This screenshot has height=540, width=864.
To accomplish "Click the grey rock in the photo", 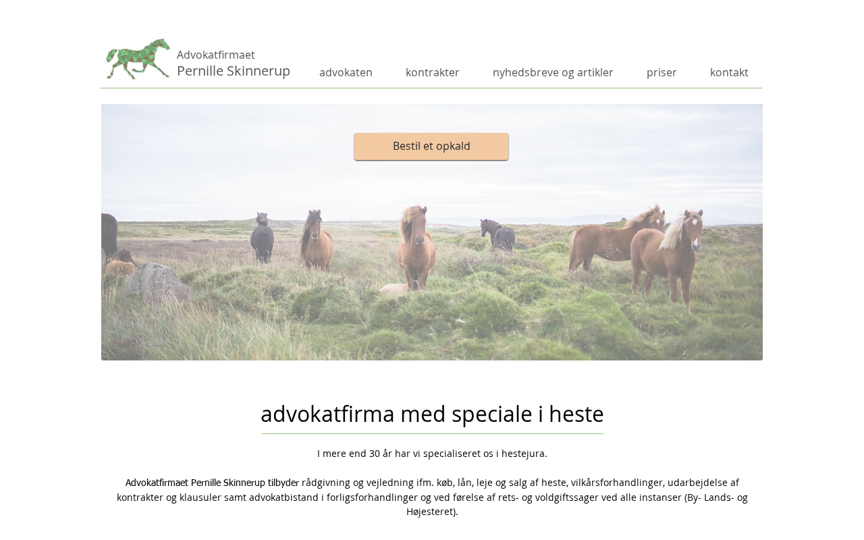I will pyautogui.click(x=157, y=282).
